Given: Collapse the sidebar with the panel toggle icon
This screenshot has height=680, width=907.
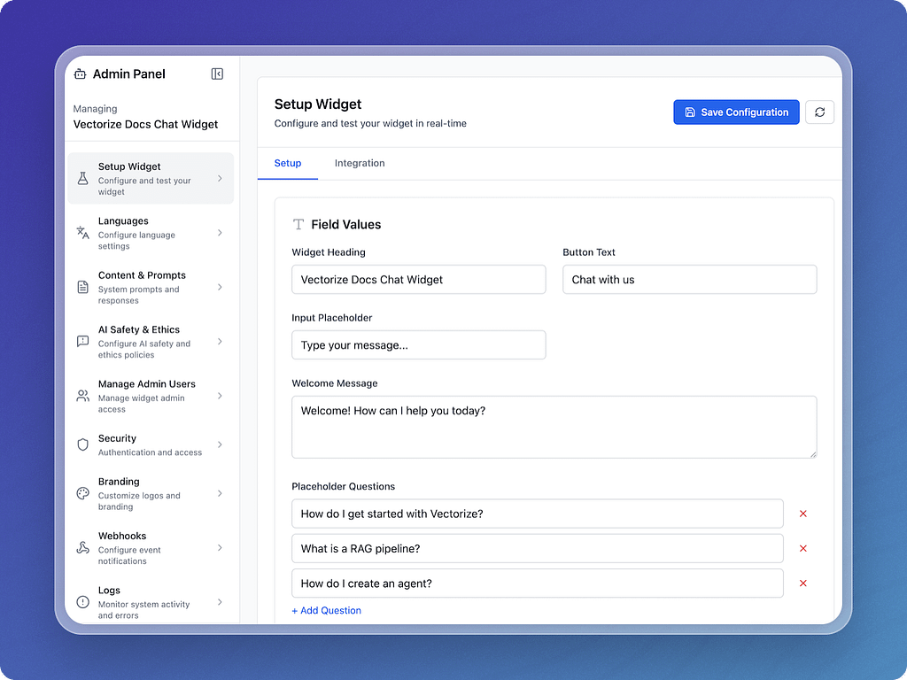Looking at the screenshot, I should 218,74.
